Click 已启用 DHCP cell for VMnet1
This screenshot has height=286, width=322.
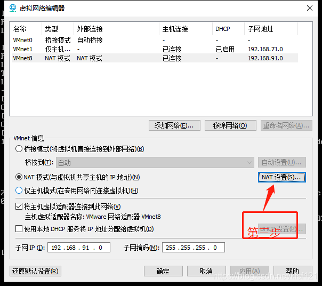[225, 49]
